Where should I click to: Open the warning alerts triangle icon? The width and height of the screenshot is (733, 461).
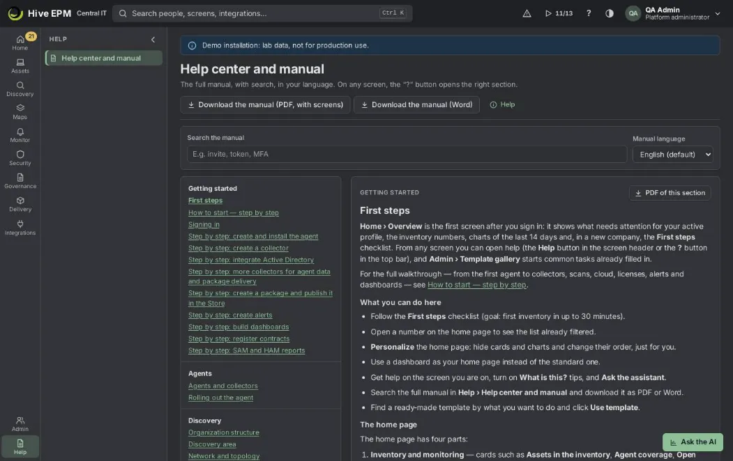pos(527,13)
